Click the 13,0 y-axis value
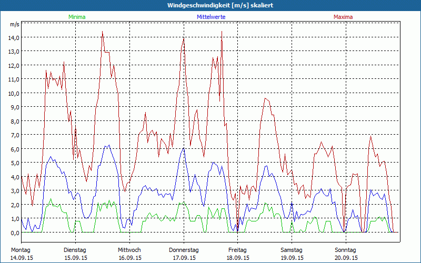Image resolution: width=421 pixels, height=263 pixels. (x=15, y=52)
